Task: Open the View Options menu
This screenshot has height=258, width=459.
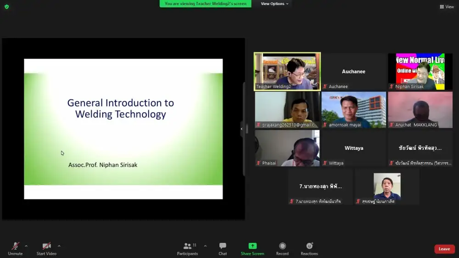Action: (274, 4)
